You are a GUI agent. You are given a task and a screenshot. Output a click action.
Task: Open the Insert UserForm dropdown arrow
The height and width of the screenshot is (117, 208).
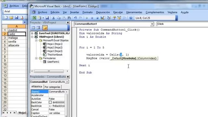[43, 18]
